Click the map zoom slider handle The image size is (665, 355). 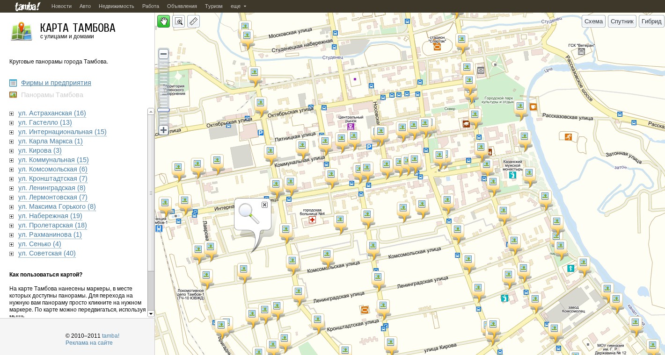[163, 110]
